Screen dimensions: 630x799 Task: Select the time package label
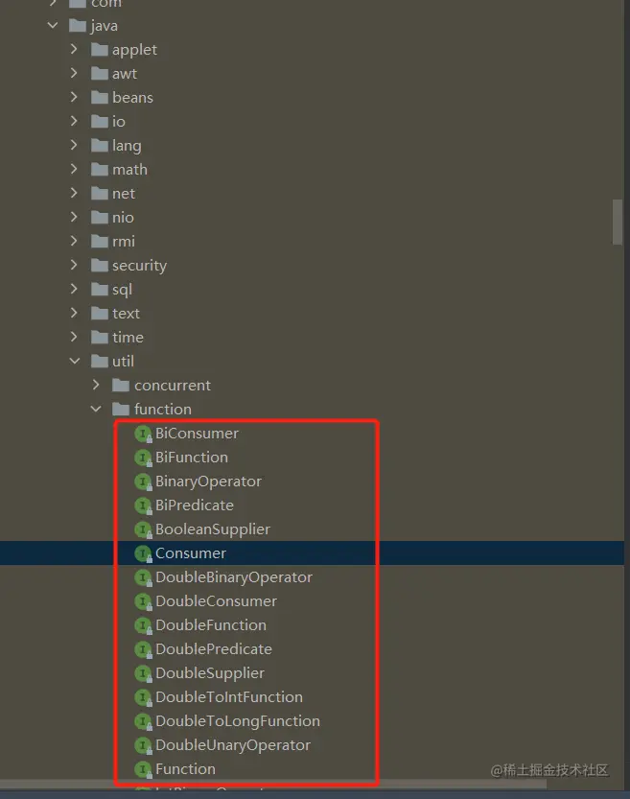pos(128,338)
